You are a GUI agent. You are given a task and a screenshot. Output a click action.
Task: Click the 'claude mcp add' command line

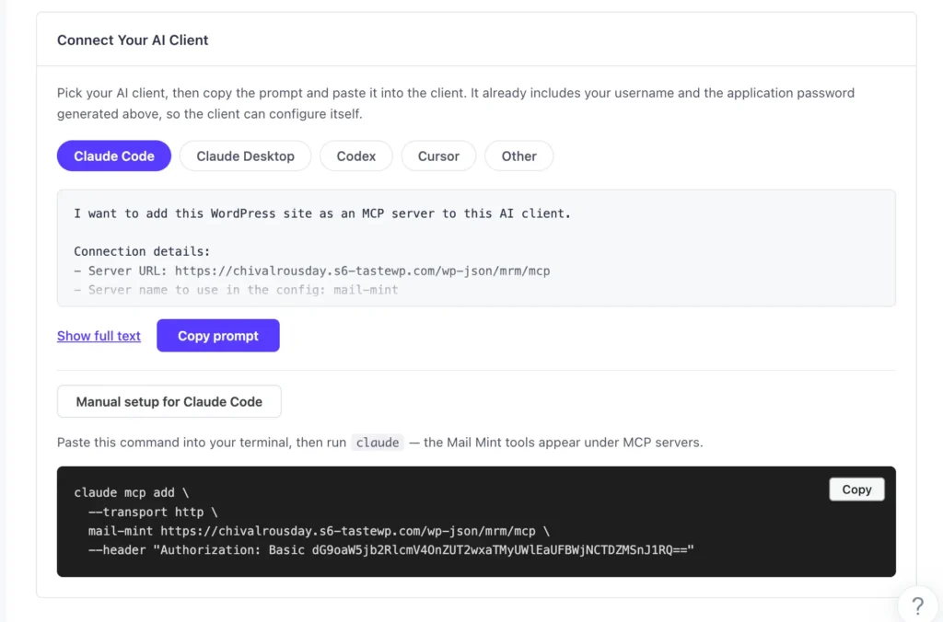click(x=131, y=493)
